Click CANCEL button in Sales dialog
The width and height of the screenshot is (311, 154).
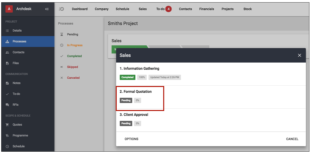[x=292, y=139]
